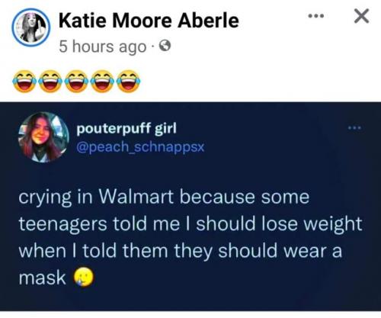Click the 'pouterpuff girl' display name
Screen dimensions: 381x318
tap(126, 129)
